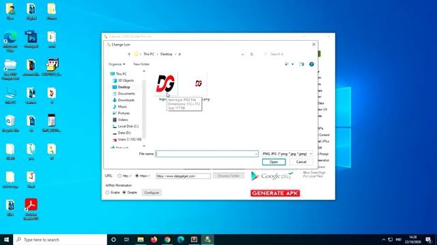Select This PC desktop icon
437x245 pixels.
(10, 95)
